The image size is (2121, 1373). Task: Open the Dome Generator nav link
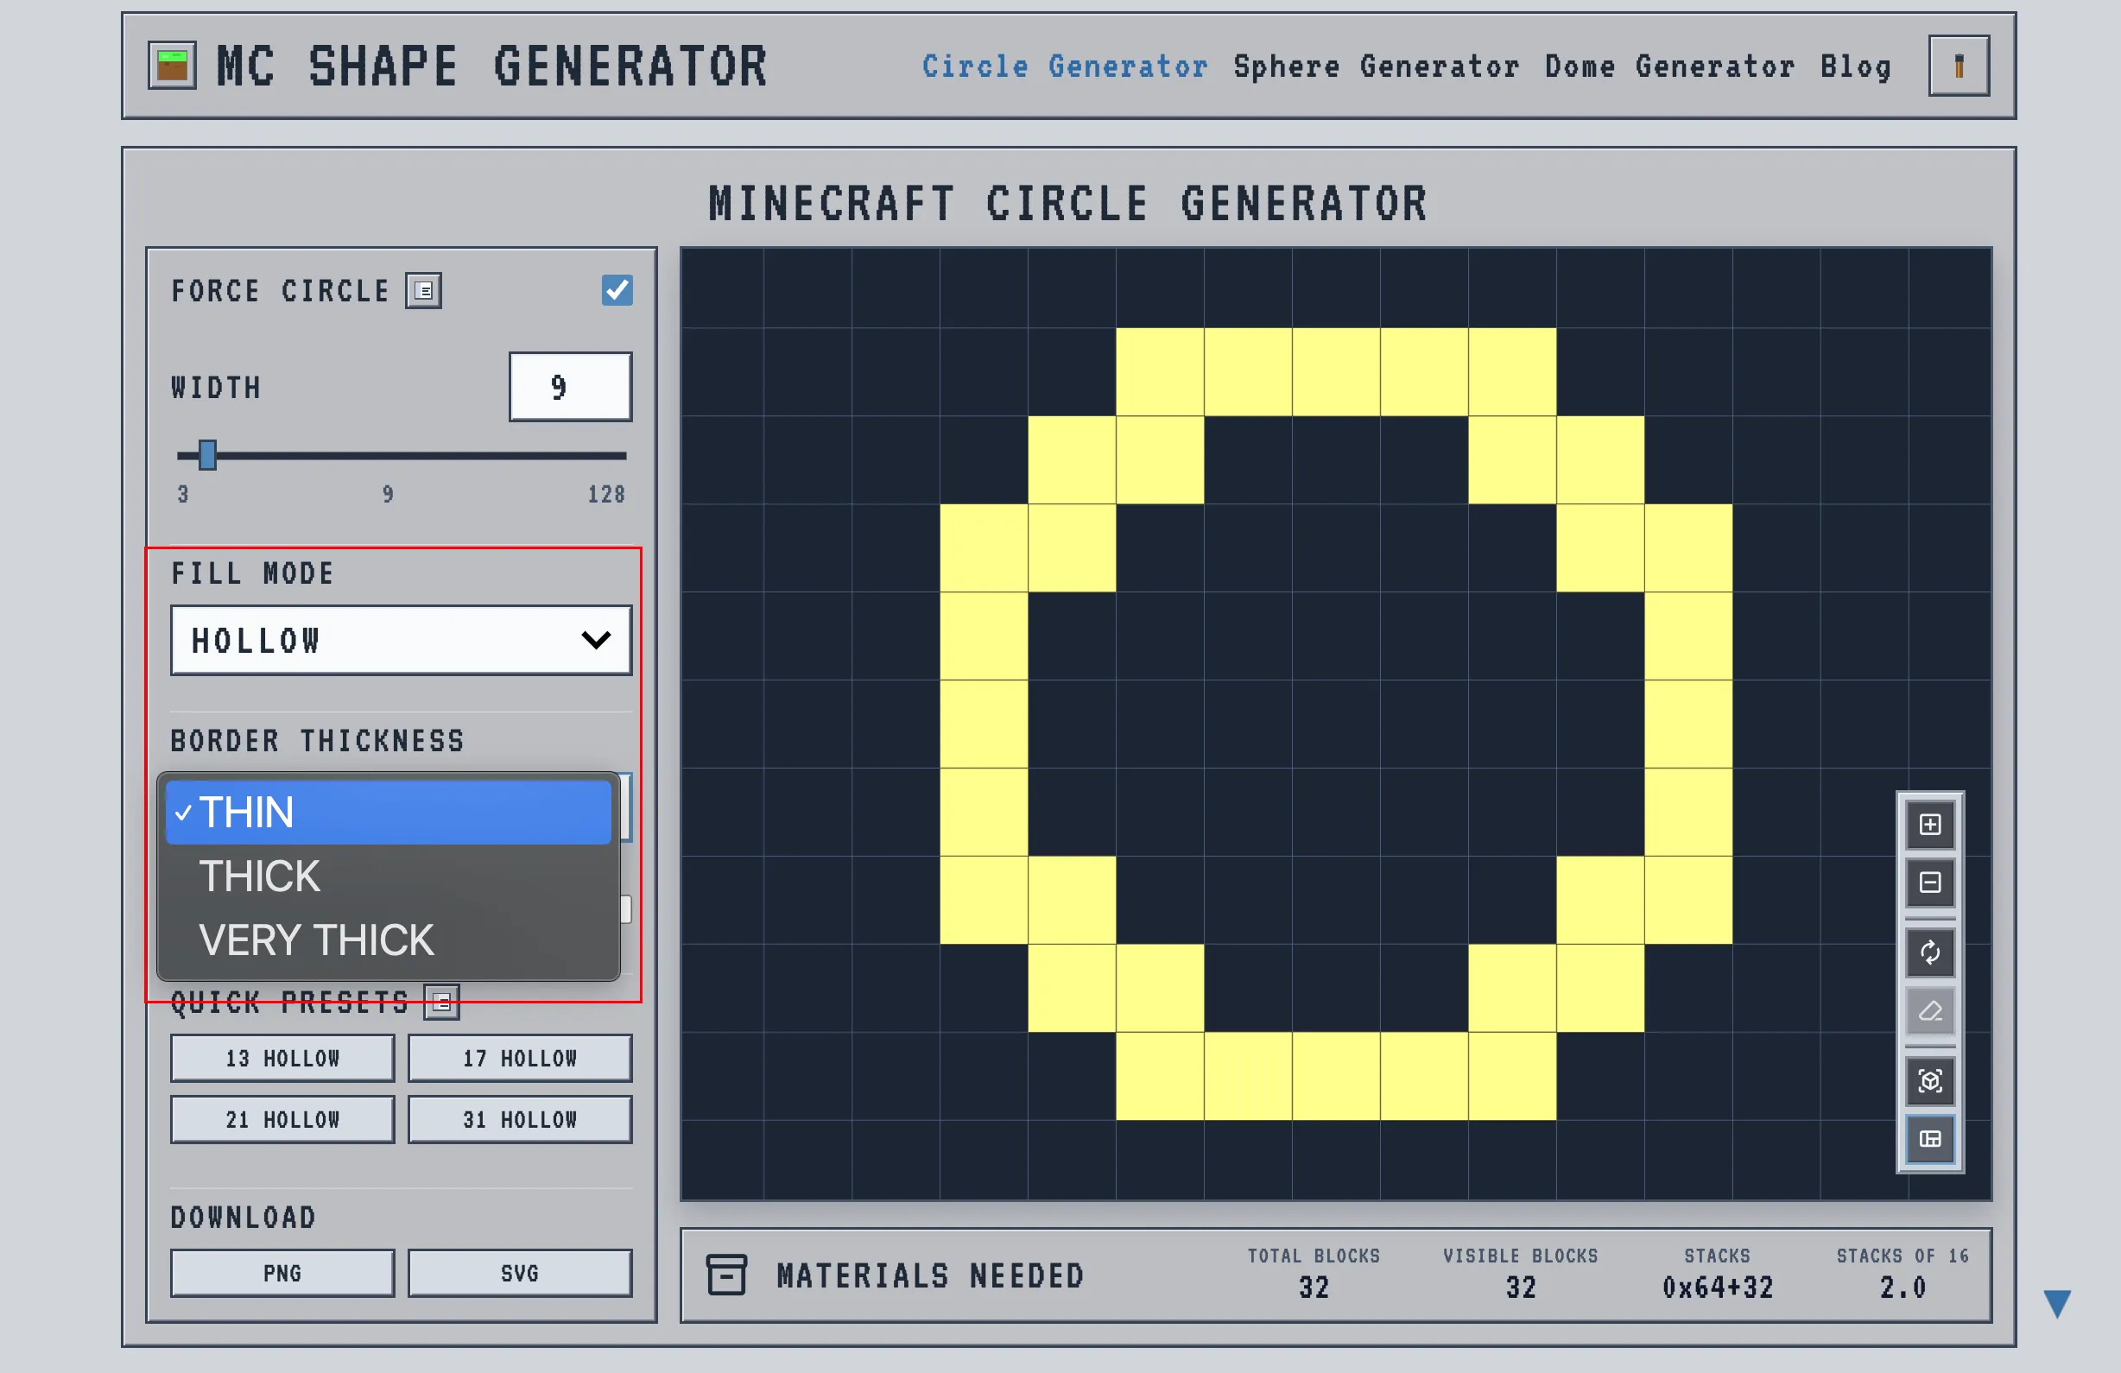(1669, 66)
